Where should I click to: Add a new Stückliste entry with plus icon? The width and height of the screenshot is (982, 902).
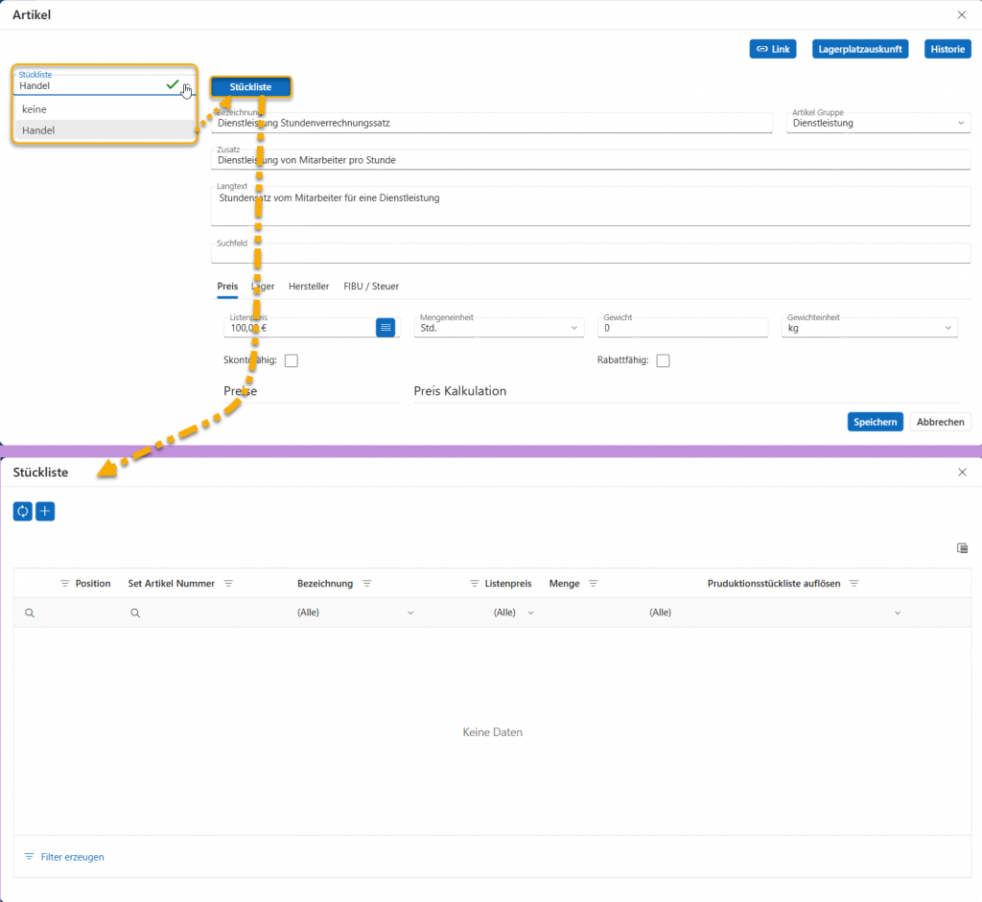click(45, 512)
